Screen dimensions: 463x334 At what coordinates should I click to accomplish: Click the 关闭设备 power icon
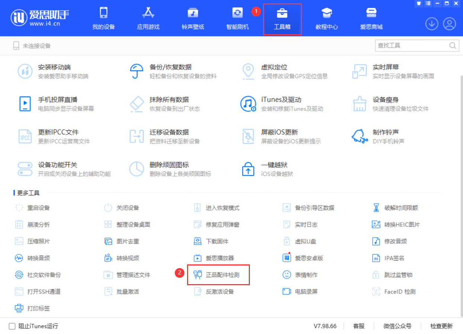pos(108,208)
